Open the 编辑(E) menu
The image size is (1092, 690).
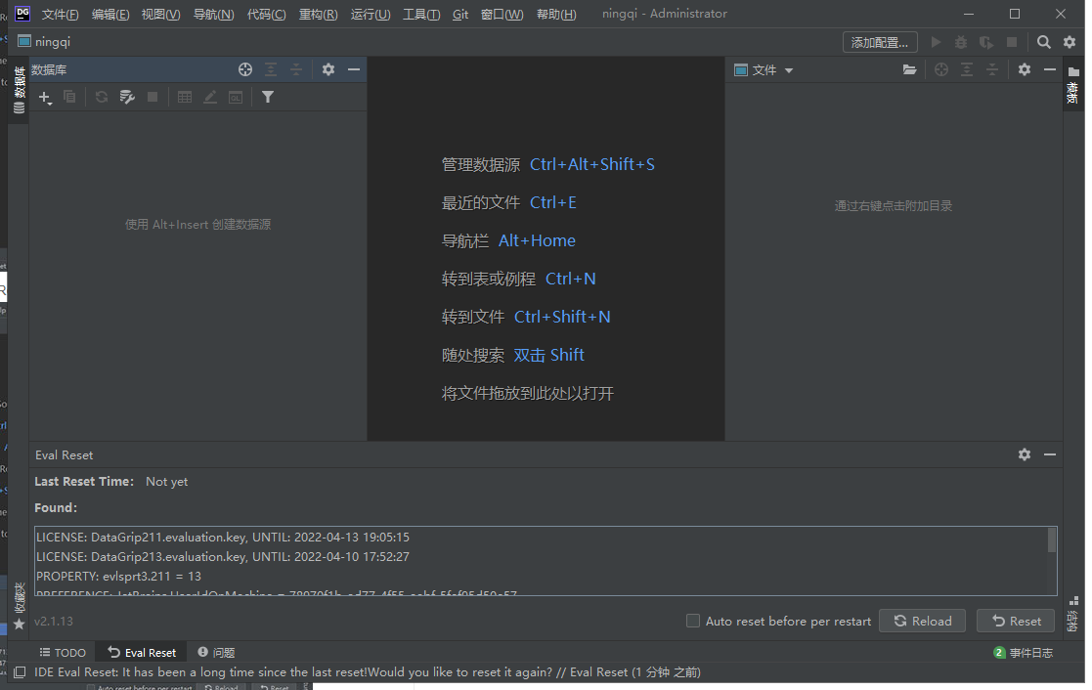coord(110,14)
